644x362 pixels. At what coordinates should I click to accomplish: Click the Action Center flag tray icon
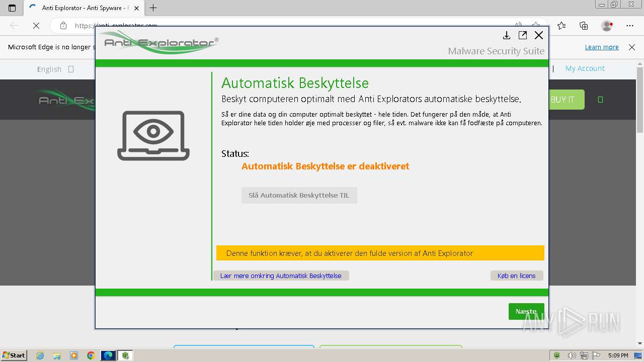pyautogui.click(x=596, y=355)
